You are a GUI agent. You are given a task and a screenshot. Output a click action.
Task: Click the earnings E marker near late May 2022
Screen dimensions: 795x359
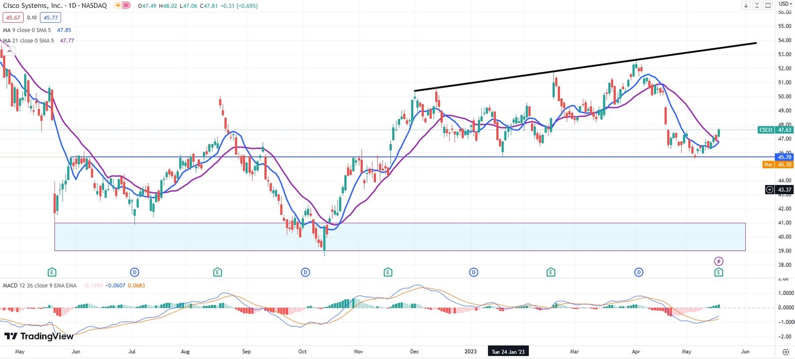point(52,272)
